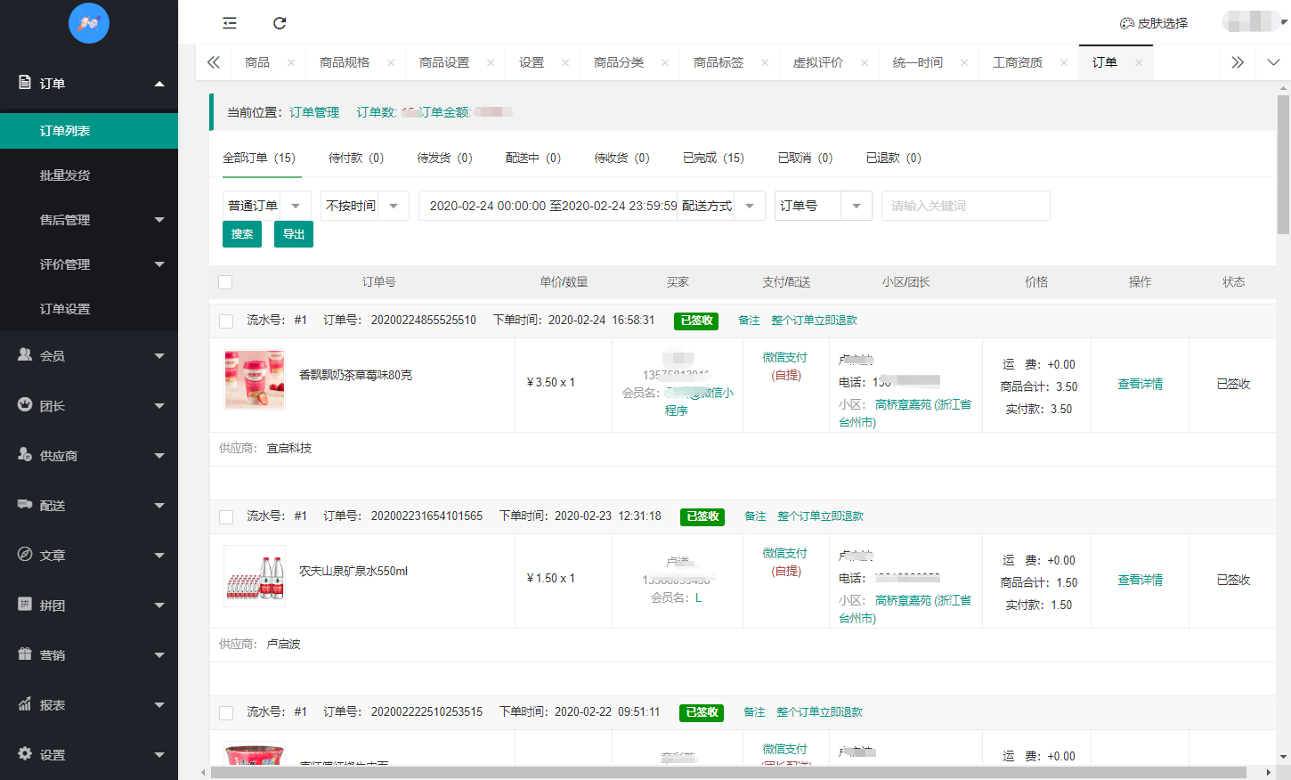The height and width of the screenshot is (780, 1291).
Task: Click the 香飘飘奶茶 product thumbnail
Action: [255, 379]
